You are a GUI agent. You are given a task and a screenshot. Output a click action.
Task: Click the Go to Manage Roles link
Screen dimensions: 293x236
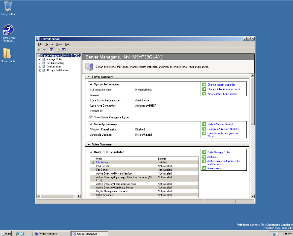pyautogui.click(x=219, y=152)
